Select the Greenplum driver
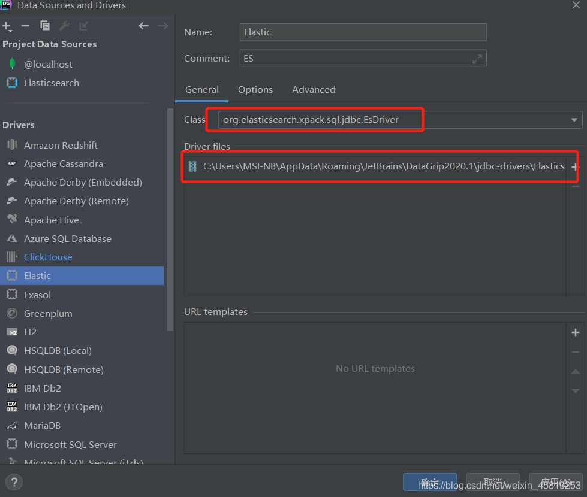587x497 pixels. click(82, 313)
